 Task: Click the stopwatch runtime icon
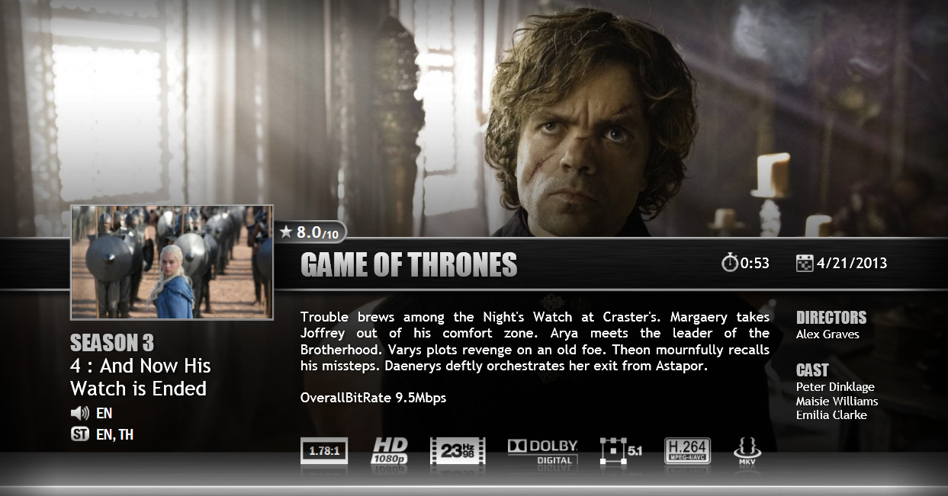pyautogui.click(x=730, y=263)
